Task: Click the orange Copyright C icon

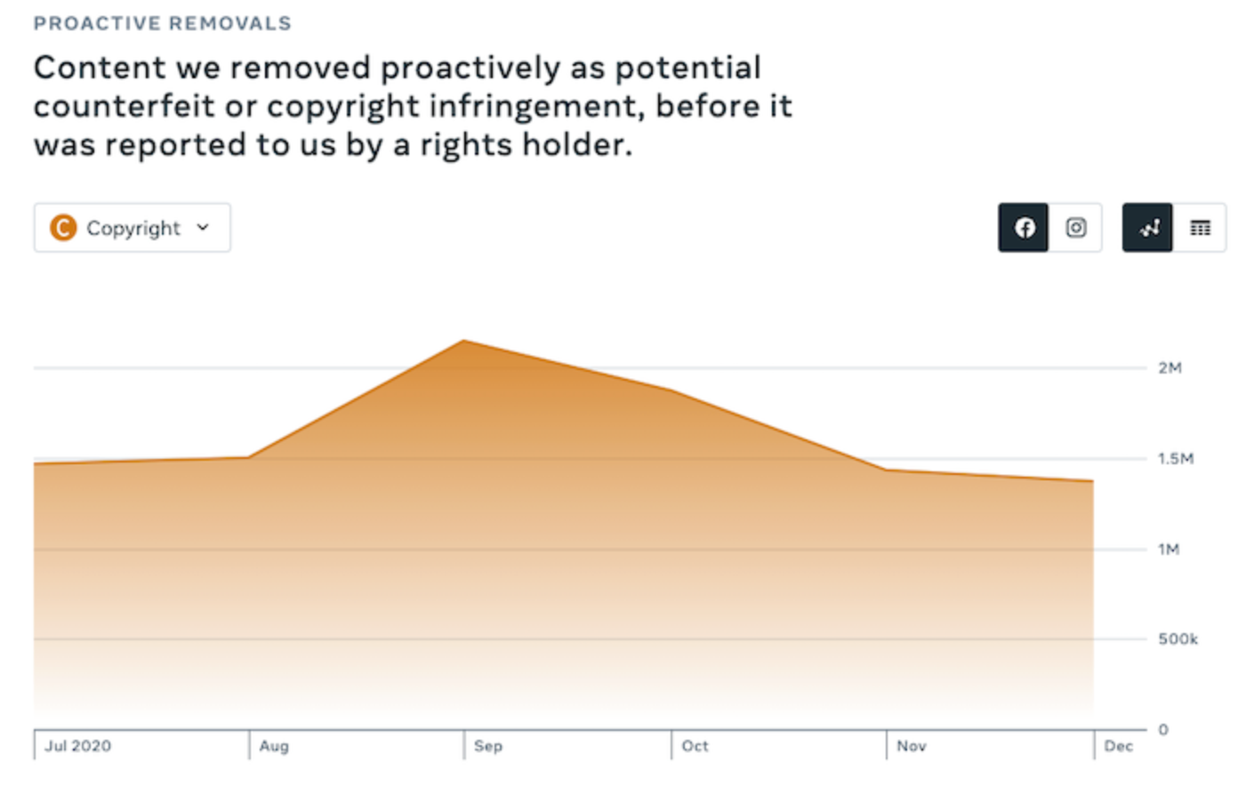Action: (x=63, y=228)
